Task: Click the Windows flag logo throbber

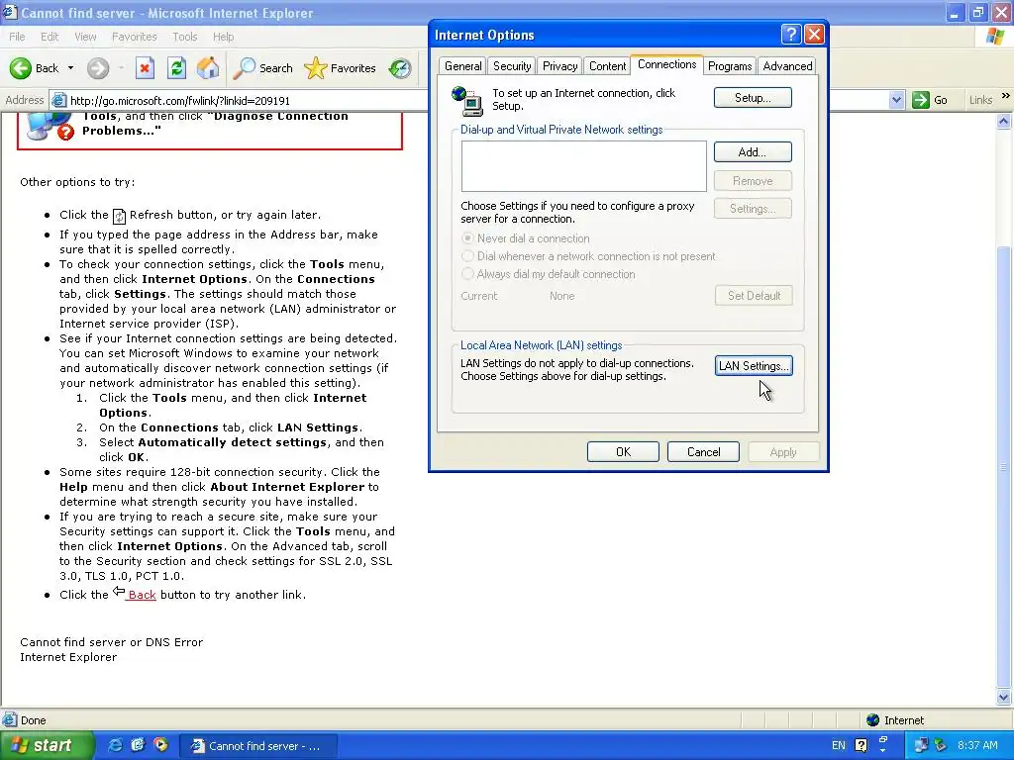Action: pyautogui.click(x=995, y=37)
